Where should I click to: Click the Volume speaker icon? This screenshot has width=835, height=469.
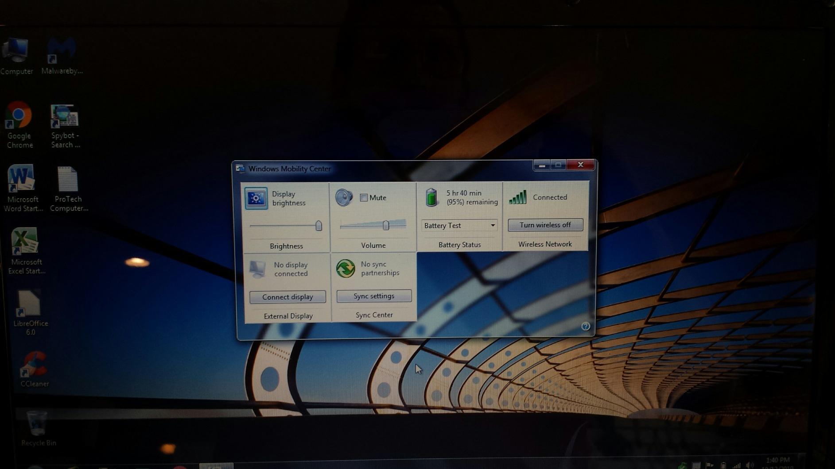tap(344, 197)
